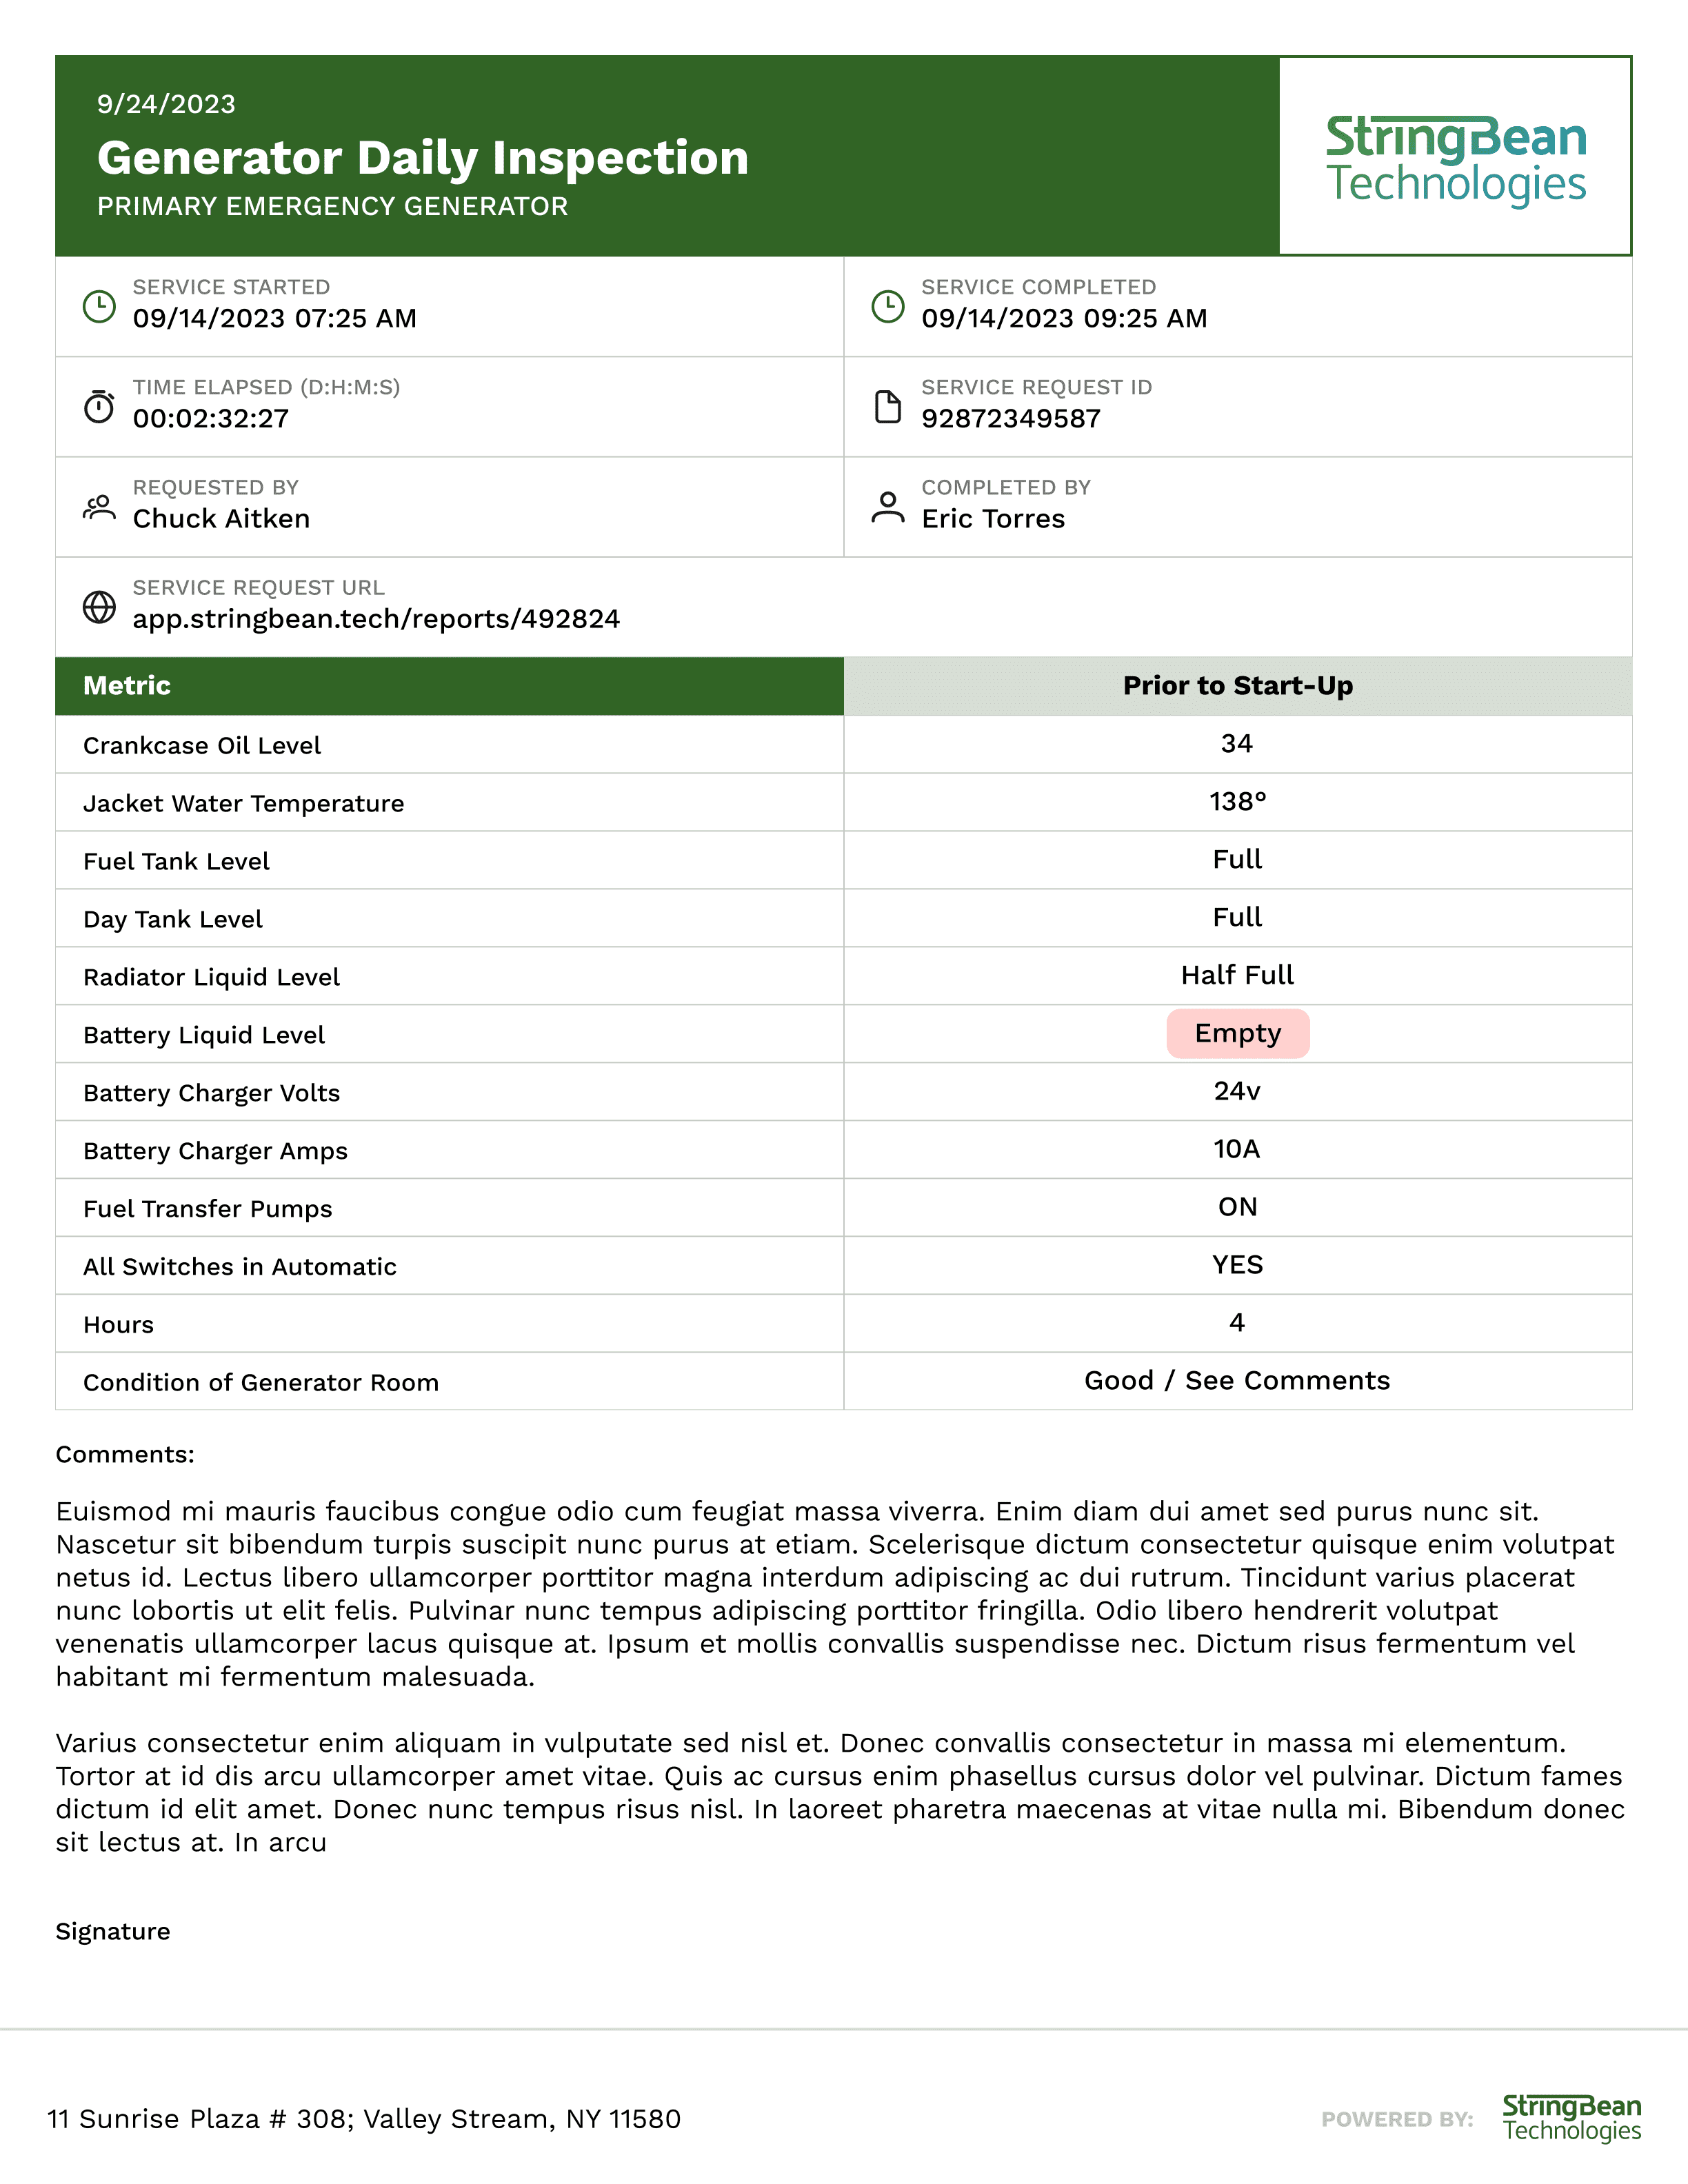Click the 11 Sunrise Plaza address text
Screen dimensions: 1688x2184
coord(364,2119)
